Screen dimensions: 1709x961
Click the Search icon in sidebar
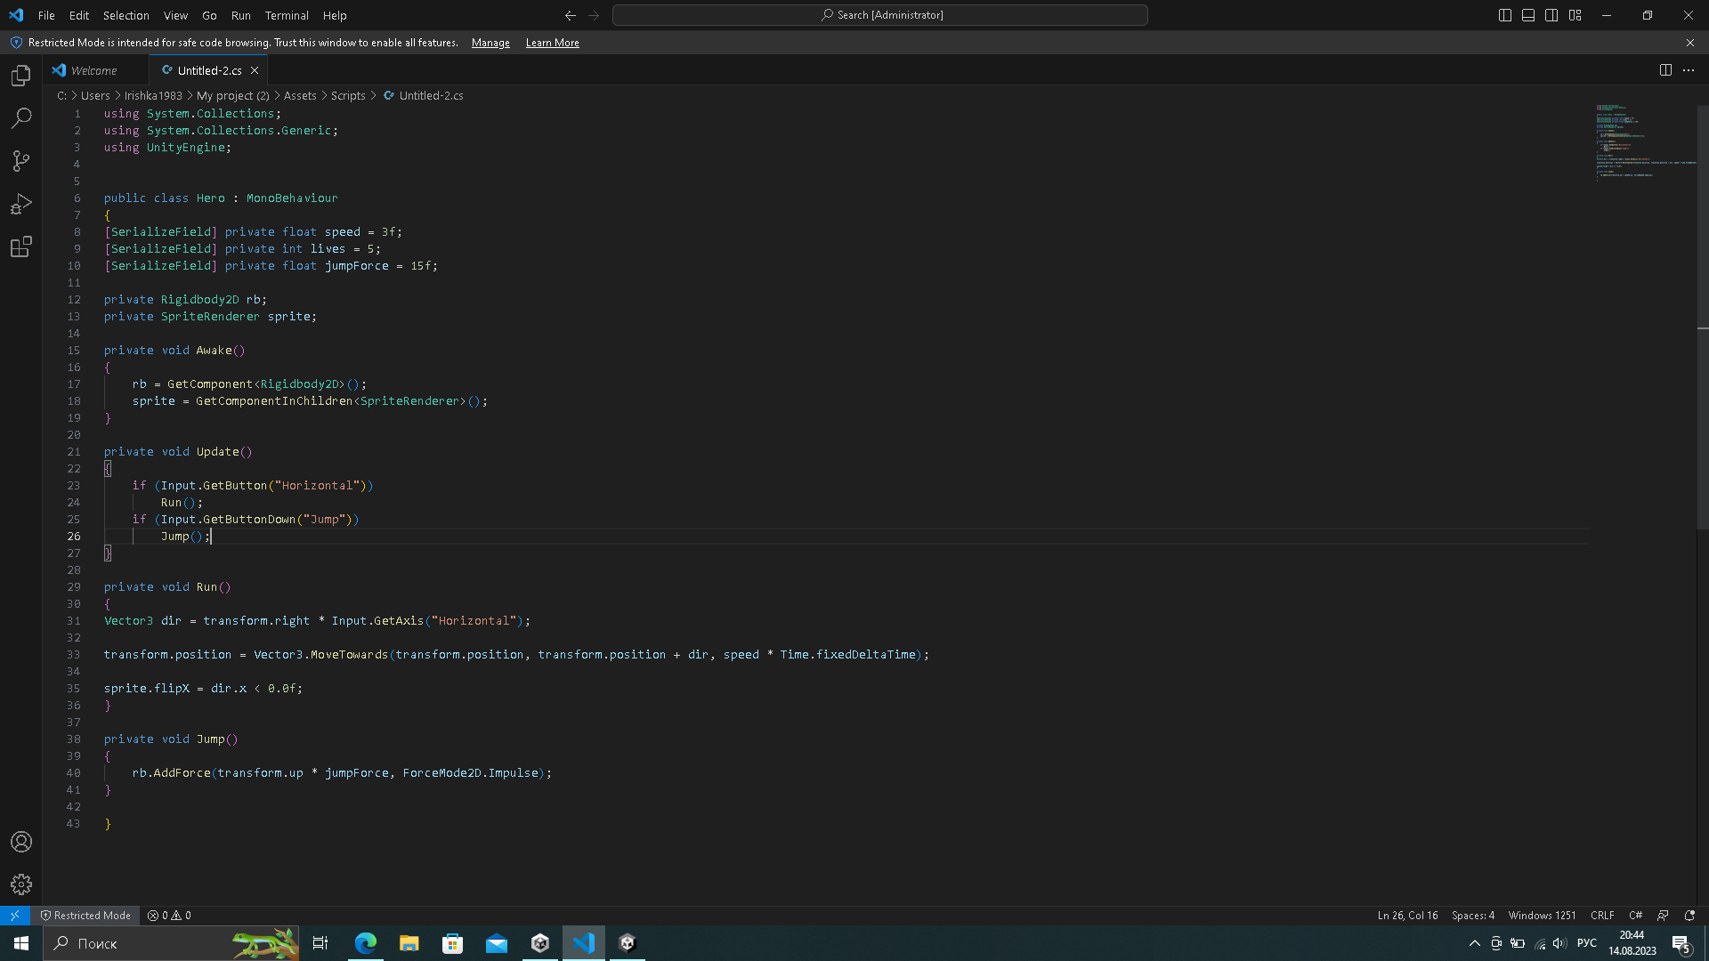pyautogui.click(x=21, y=117)
